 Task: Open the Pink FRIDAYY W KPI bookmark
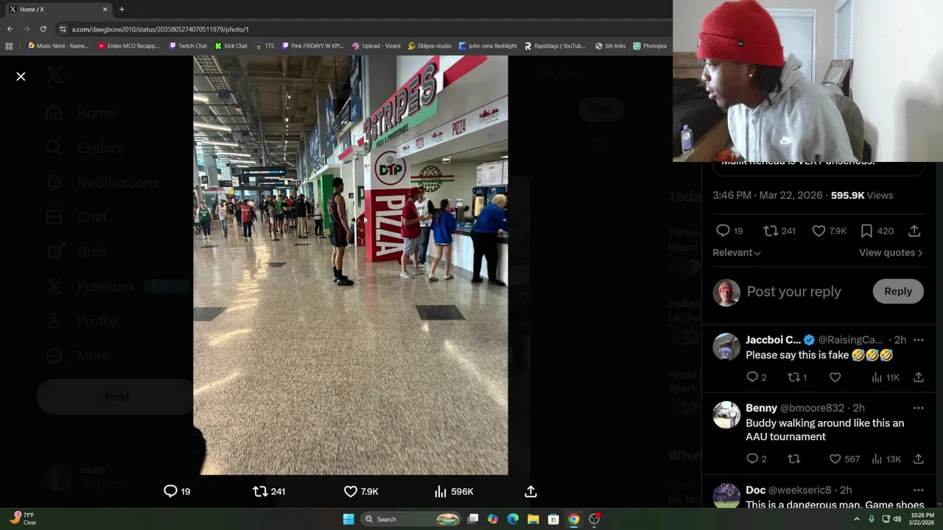313,46
